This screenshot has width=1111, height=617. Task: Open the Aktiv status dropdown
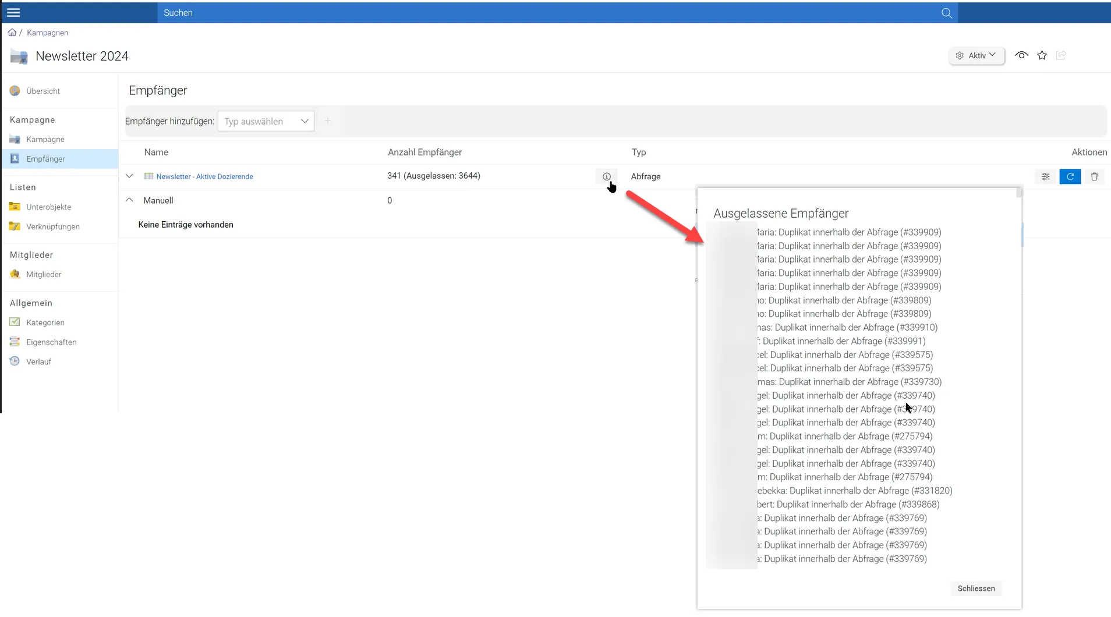(x=976, y=56)
